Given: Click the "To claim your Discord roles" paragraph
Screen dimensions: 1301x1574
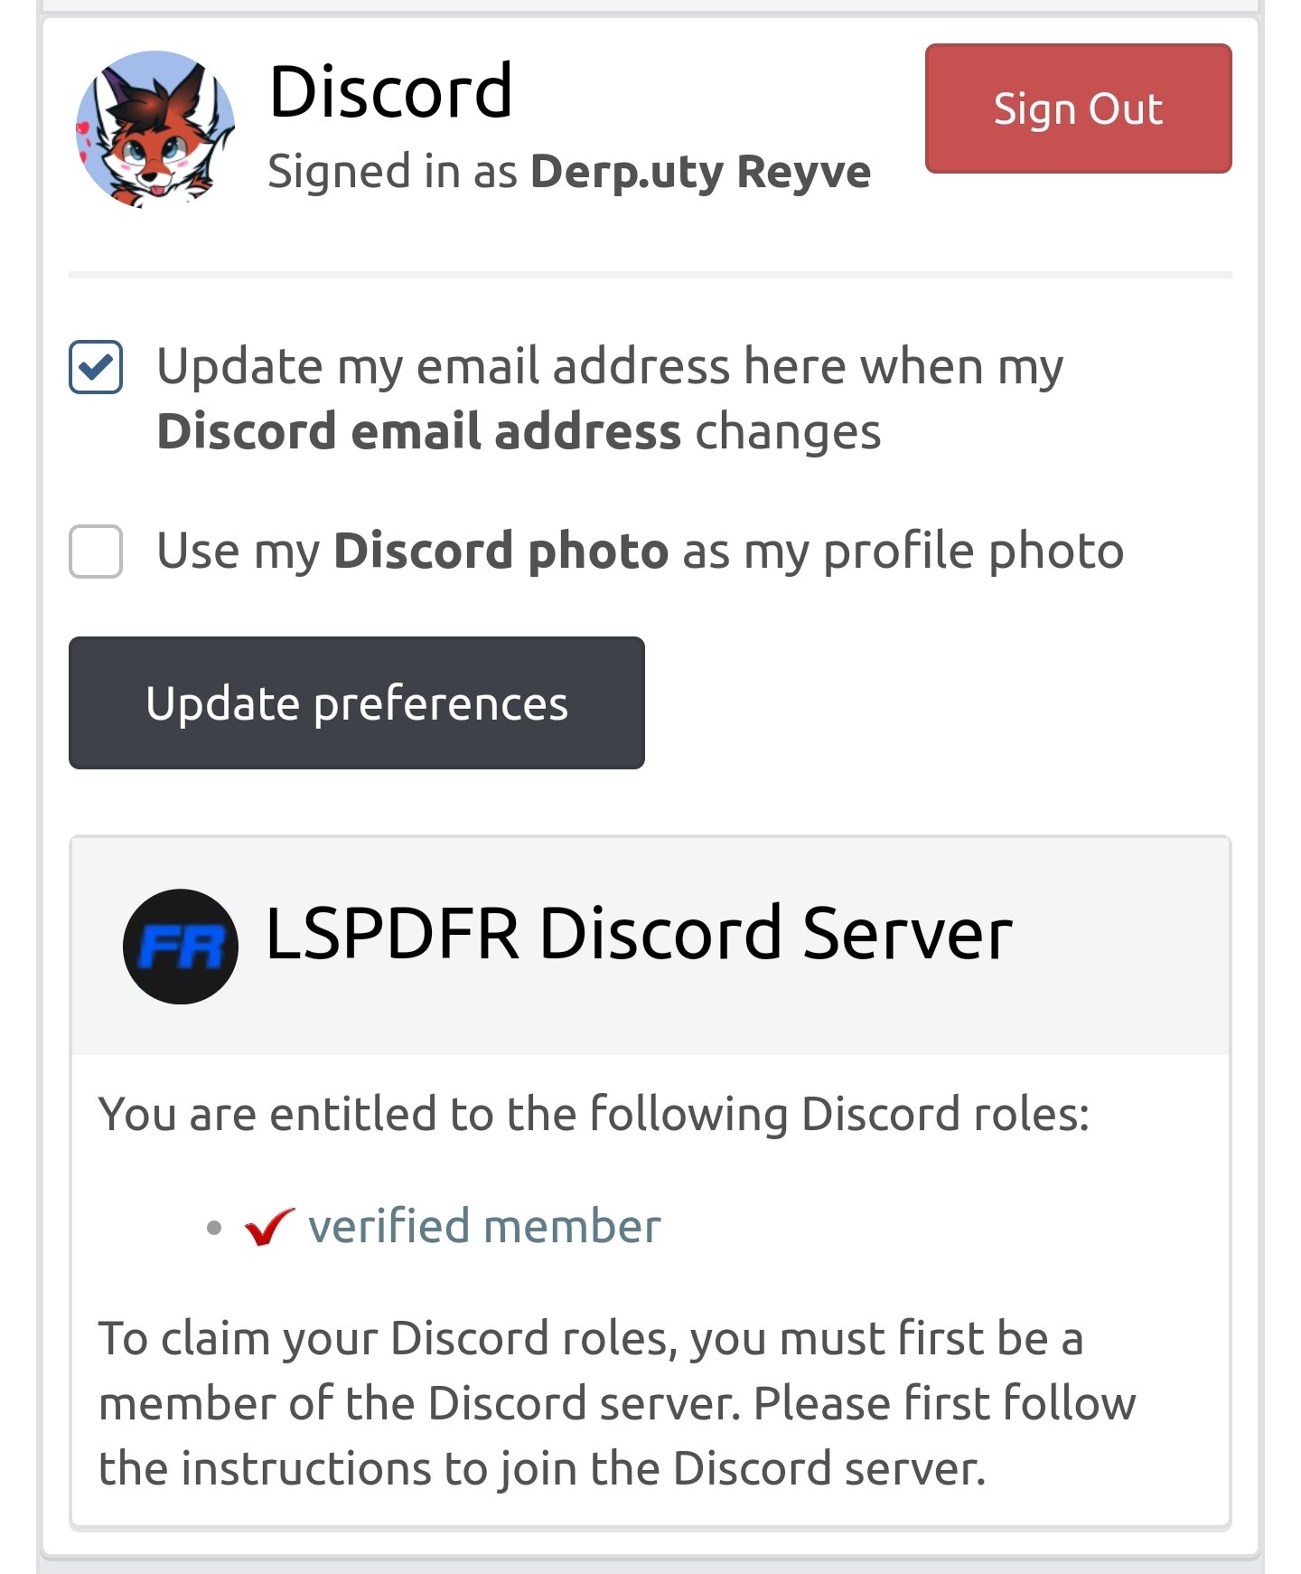Looking at the screenshot, I should [x=616, y=1403].
